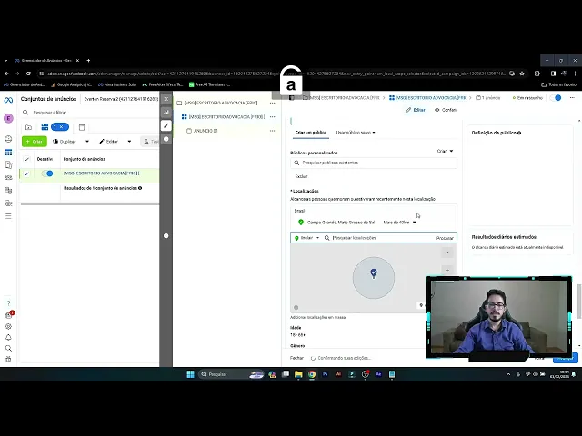Image resolution: width=582 pixels, height=436 pixels.
Task: Focus the Pesquisar localizações field
Action: pos(379,238)
